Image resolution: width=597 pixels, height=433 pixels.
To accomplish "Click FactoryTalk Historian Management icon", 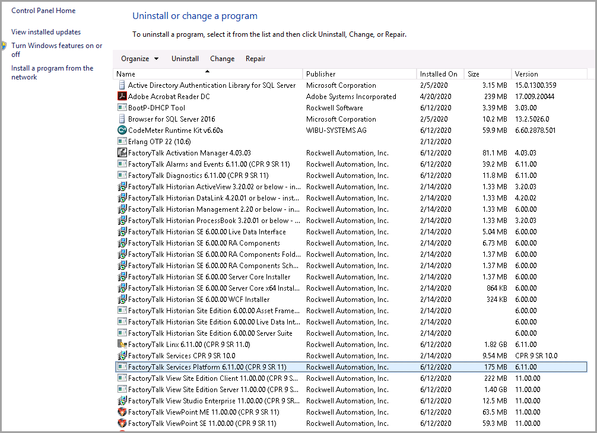I will coord(122,209).
